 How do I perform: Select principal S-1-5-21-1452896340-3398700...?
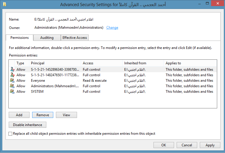[x=55, y=70]
